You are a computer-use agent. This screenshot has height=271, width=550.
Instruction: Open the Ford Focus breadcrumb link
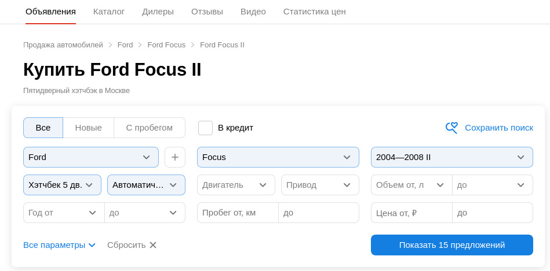(x=166, y=45)
